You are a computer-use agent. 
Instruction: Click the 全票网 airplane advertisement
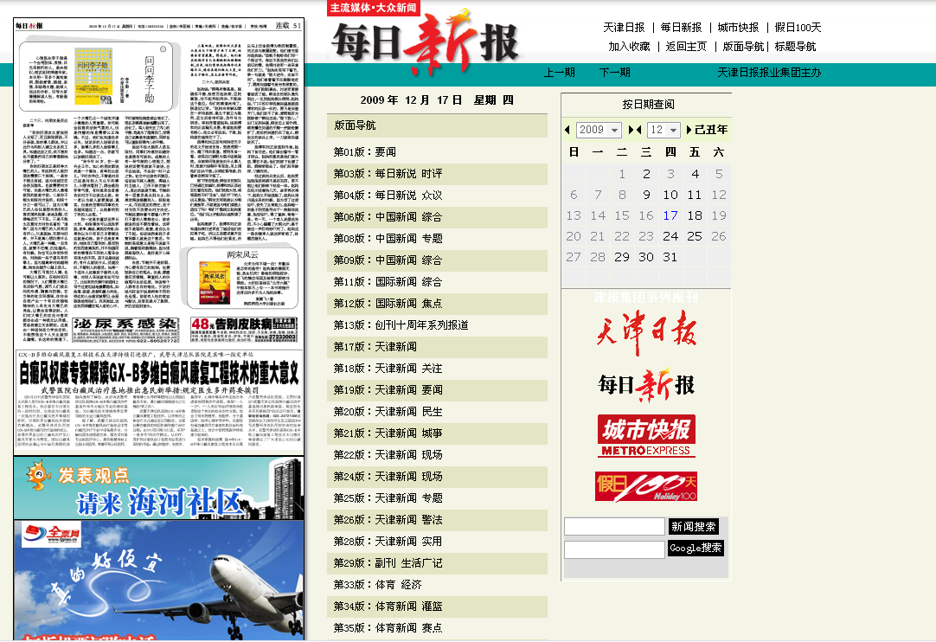point(159,580)
